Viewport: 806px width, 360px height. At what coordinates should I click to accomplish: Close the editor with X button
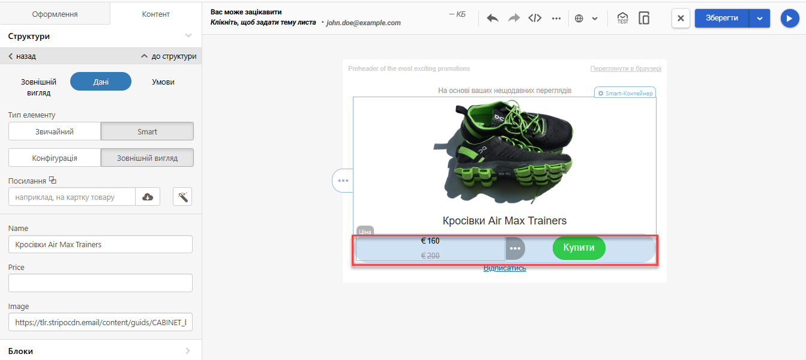[x=681, y=19]
